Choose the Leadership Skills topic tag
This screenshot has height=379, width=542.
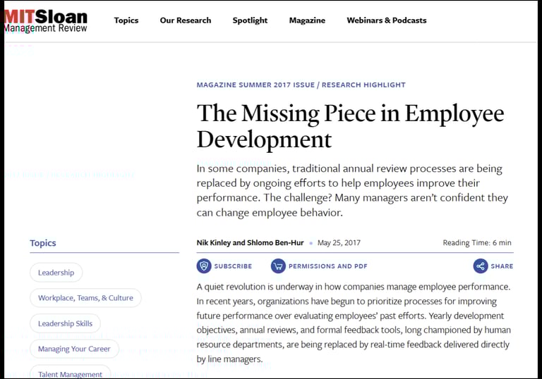tap(65, 323)
